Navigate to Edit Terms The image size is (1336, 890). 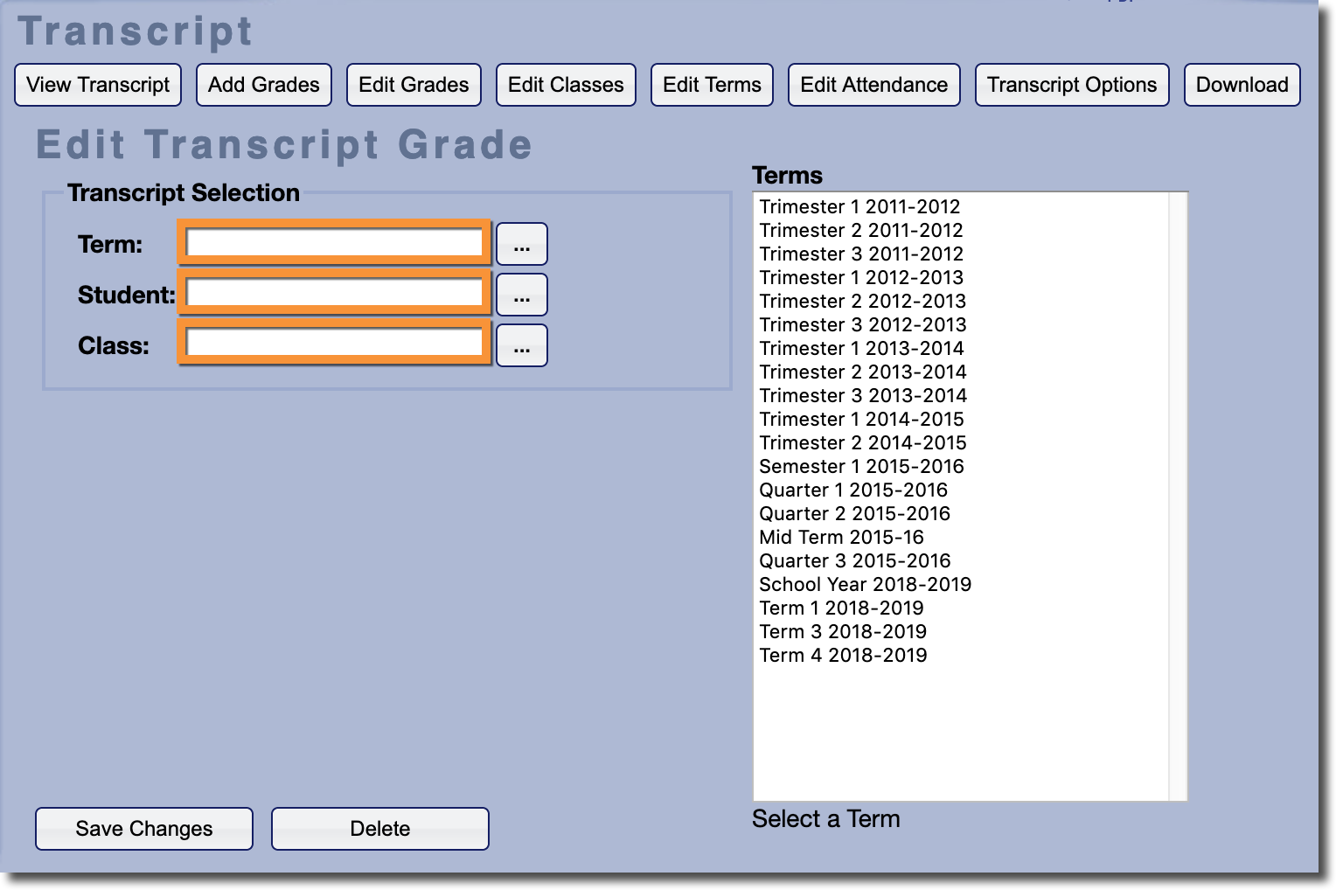712,85
